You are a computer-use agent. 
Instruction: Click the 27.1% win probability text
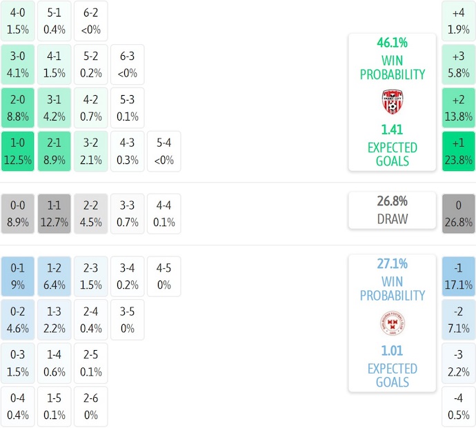pos(392,263)
